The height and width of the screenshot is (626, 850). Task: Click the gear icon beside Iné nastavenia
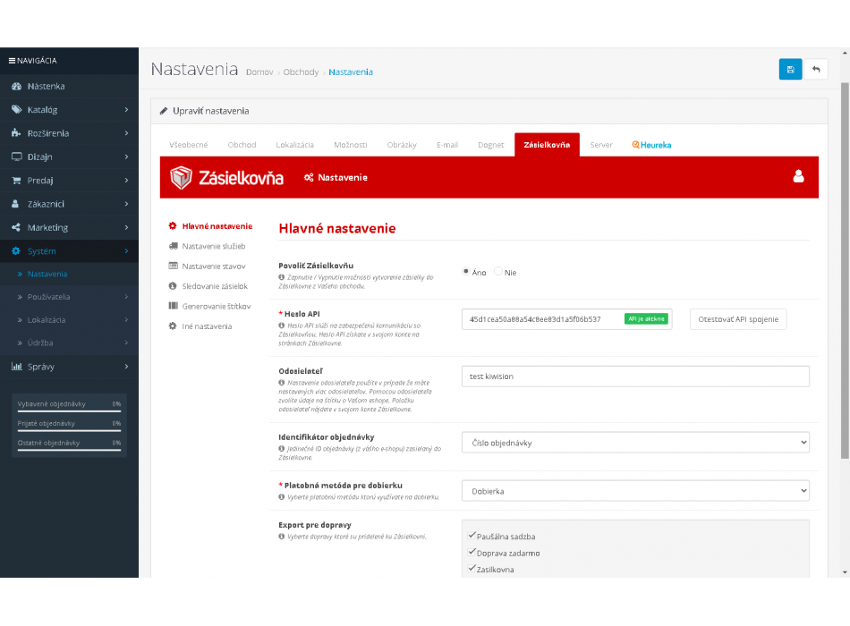[173, 326]
